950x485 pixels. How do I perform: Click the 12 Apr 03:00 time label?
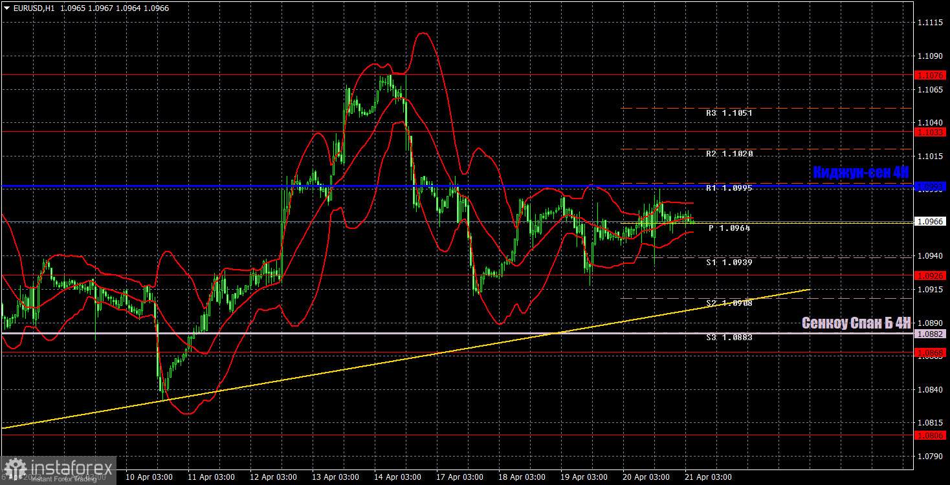[273, 477]
